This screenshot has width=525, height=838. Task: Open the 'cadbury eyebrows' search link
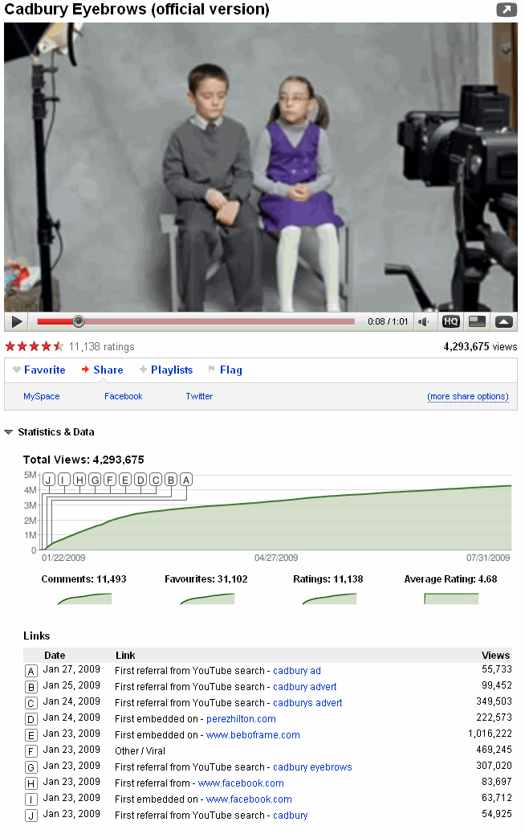tap(312, 767)
